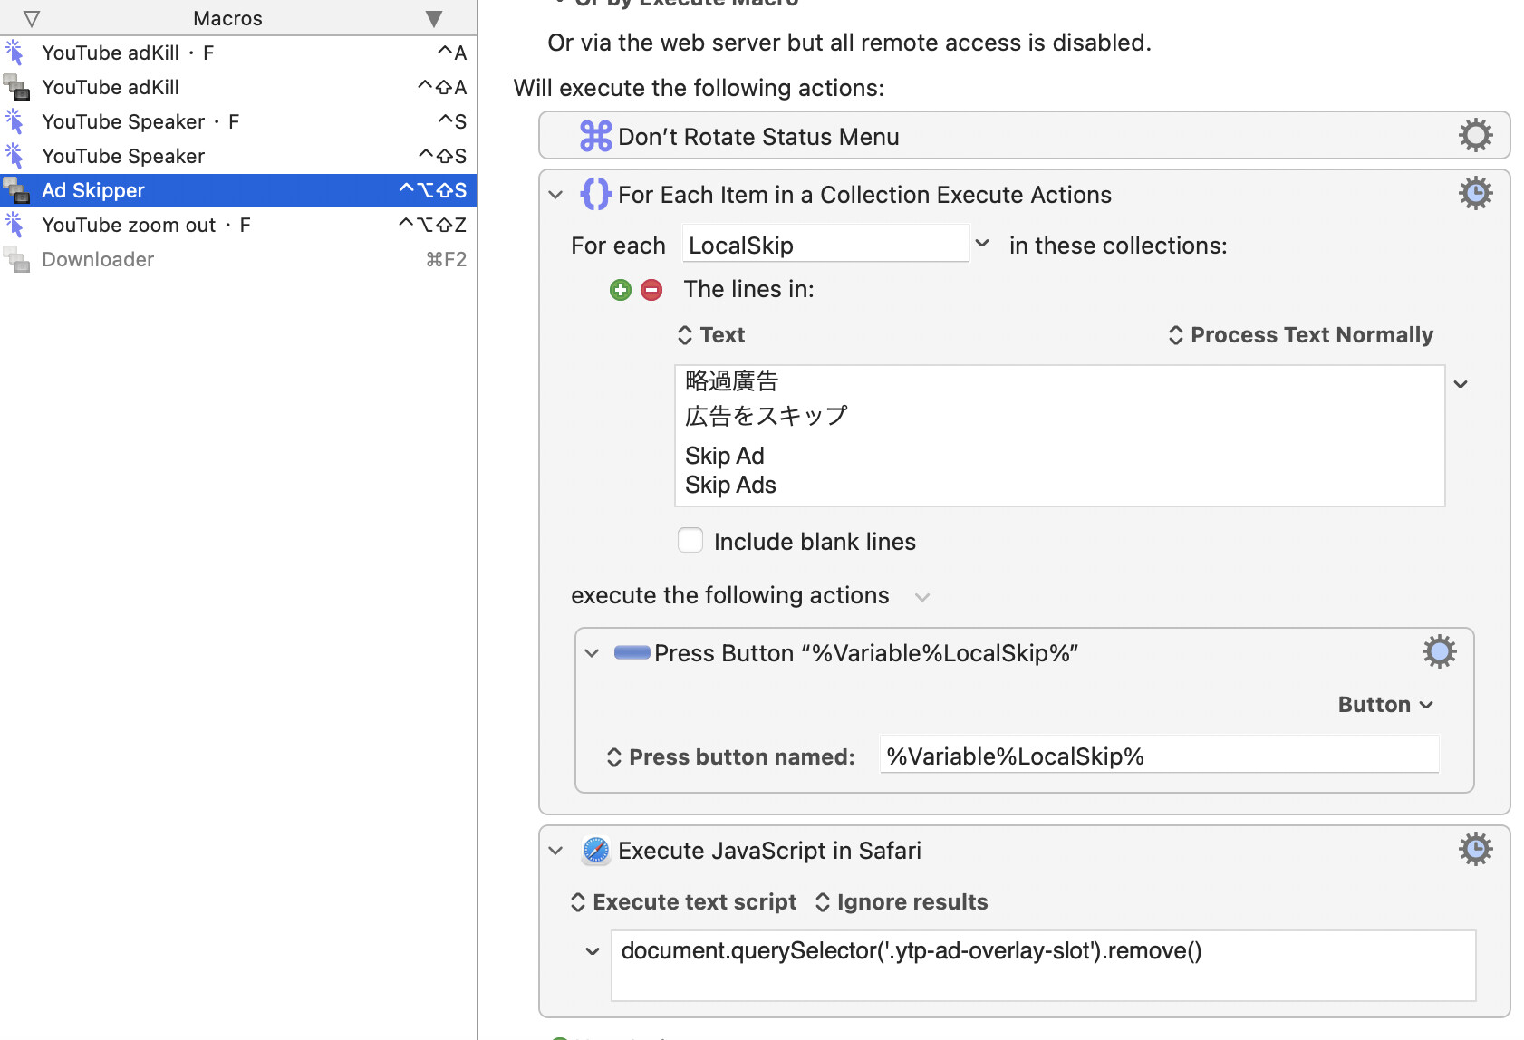
Task: Select YouTube adKill · F macro
Action: [238, 53]
